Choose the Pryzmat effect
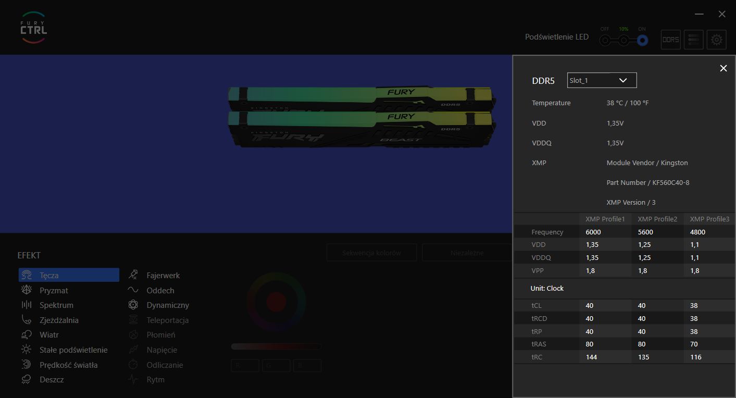The height and width of the screenshot is (398, 736). click(54, 290)
